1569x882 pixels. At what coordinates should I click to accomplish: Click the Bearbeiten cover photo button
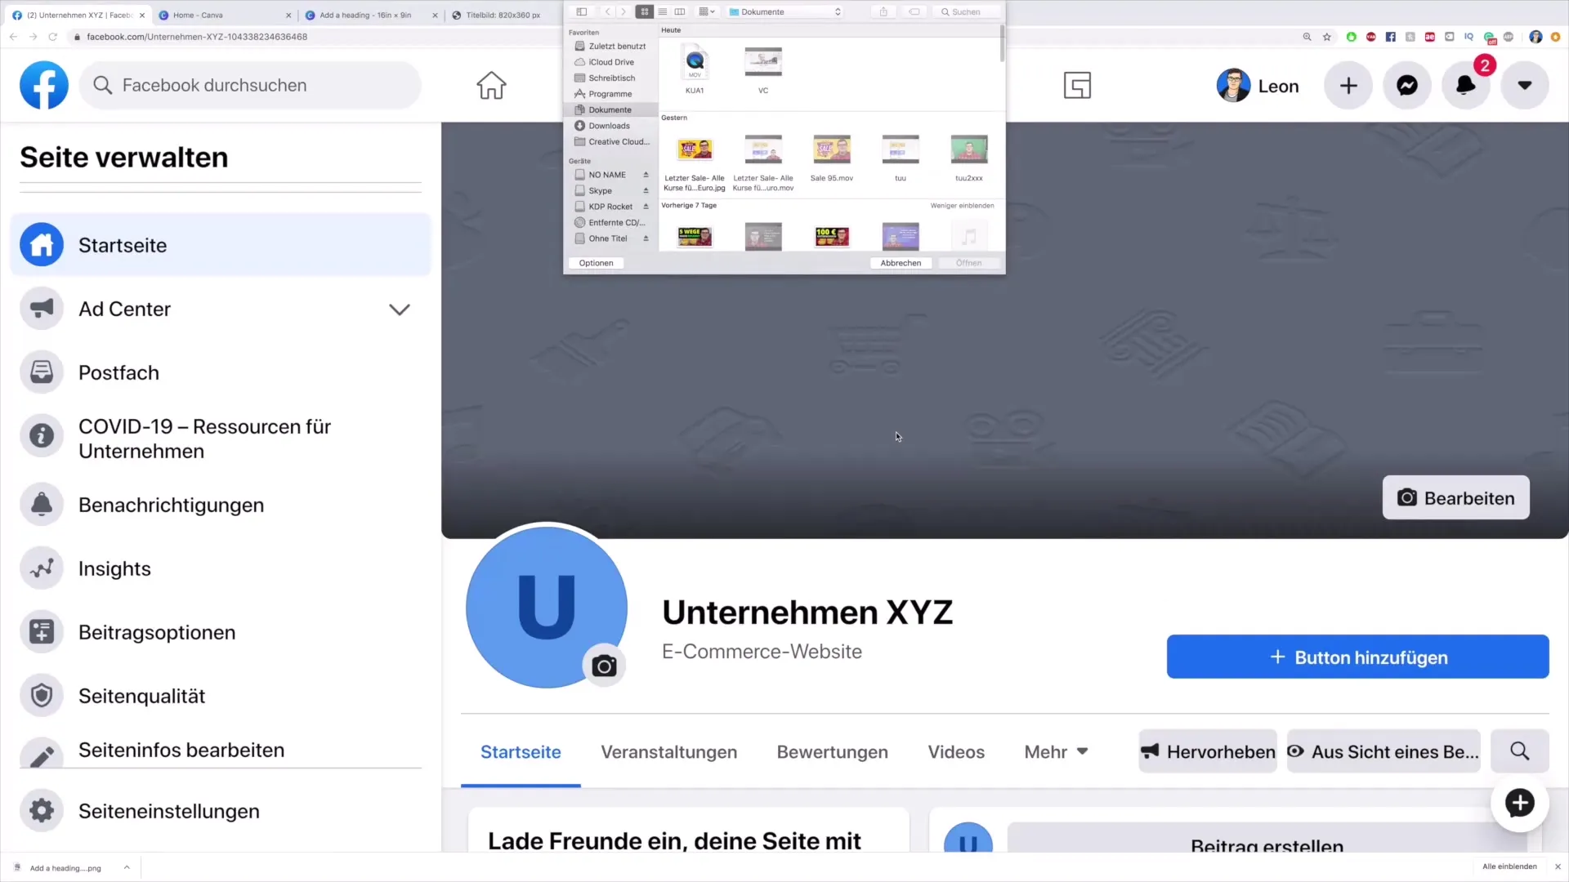click(1457, 497)
